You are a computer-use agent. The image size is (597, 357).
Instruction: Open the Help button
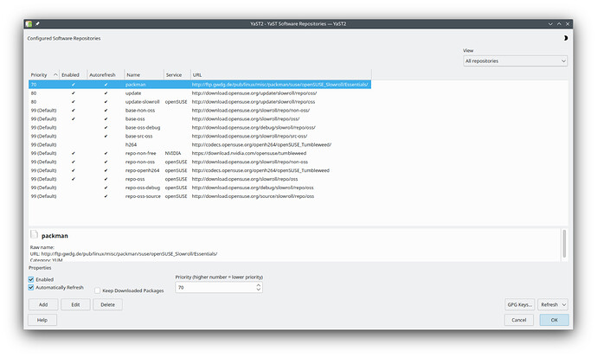tap(42, 320)
